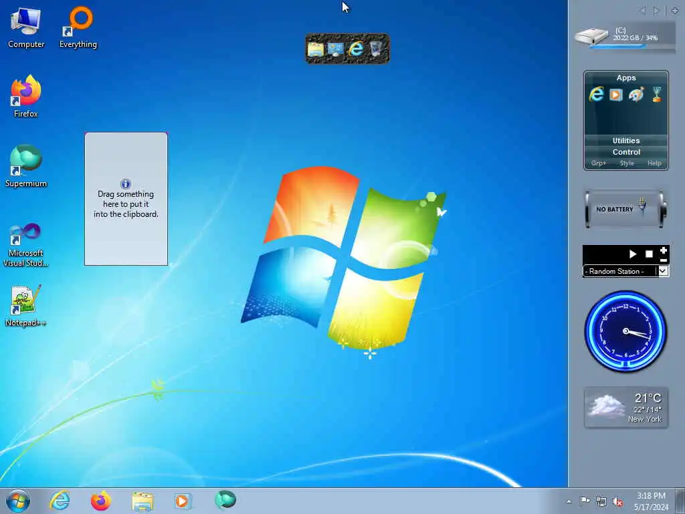Screen dimensions: 685x514
Task: Click the C: drive usage bar
Action: tap(632, 45)
